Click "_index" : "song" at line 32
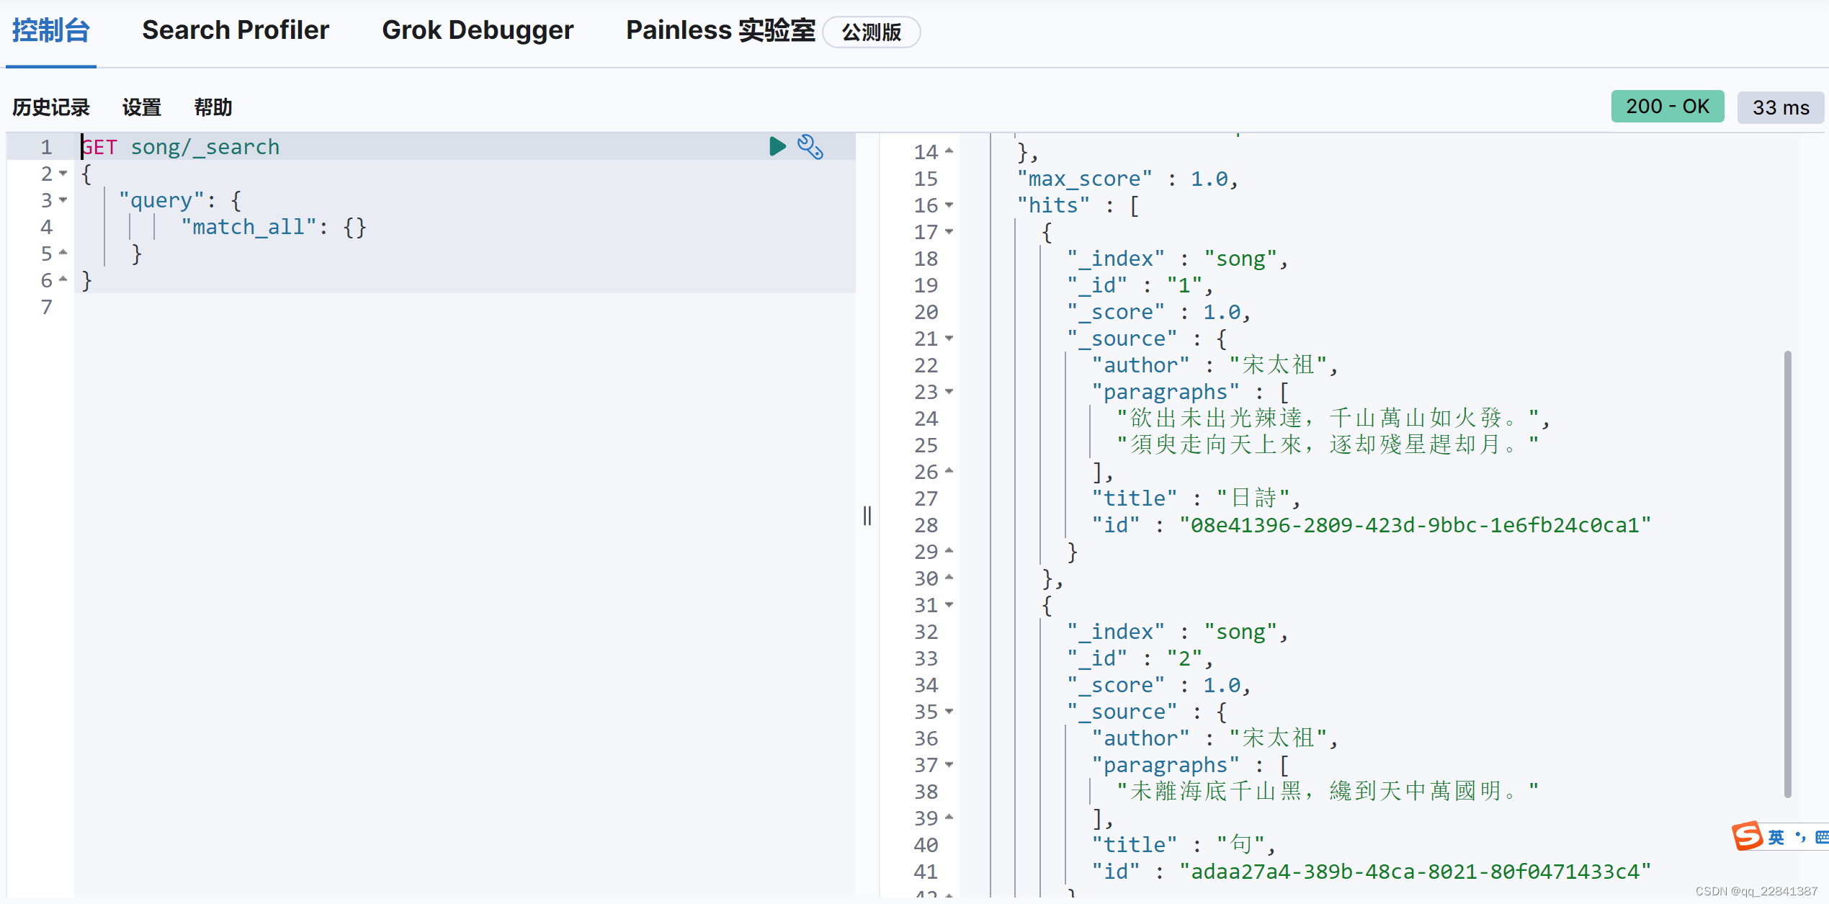The image size is (1829, 904). [1177, 632]
